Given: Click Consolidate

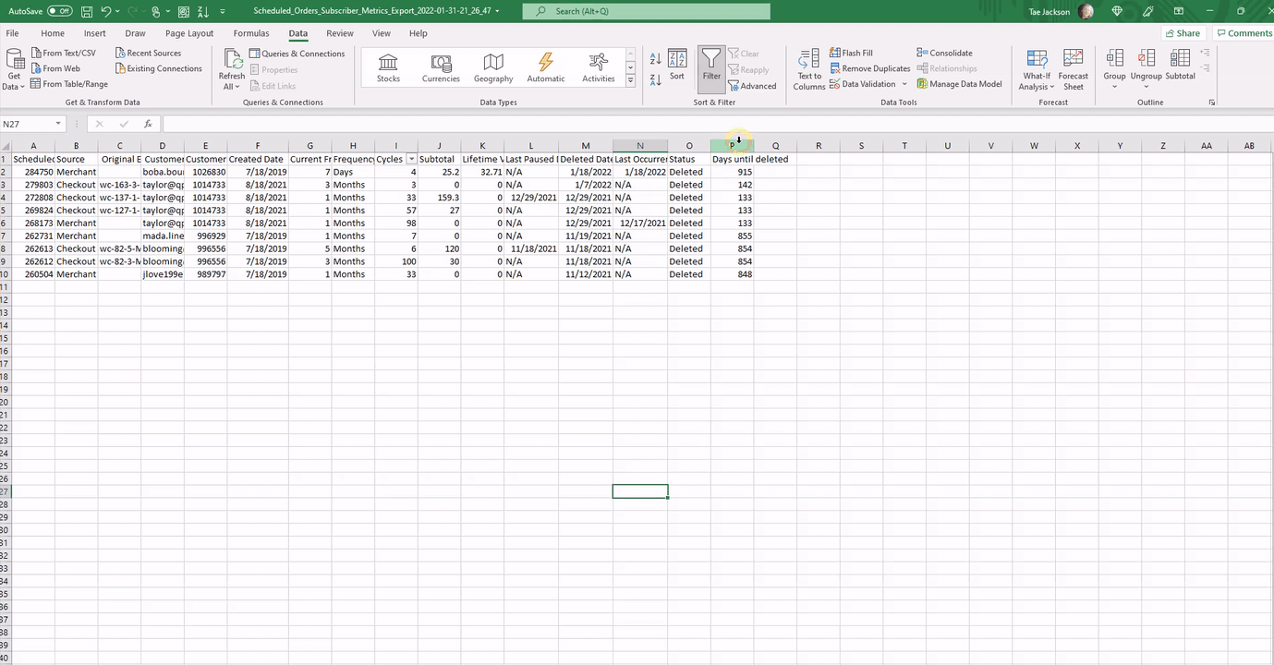Looking at the screenshot, I should [944, 53].
